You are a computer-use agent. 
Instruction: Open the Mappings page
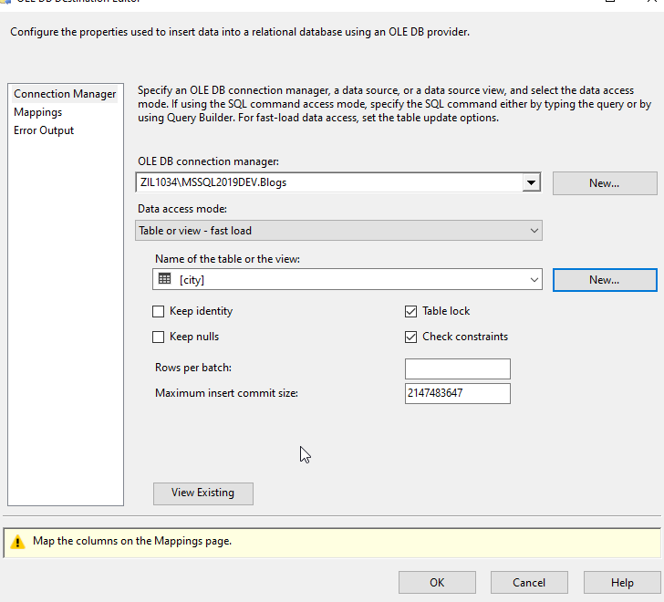pos(38,112)
